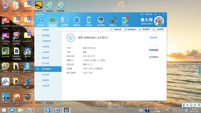Viewport: 201px width, 113px height.
Task: Open 温度管理 temperature management
Action: (x=65, y=21)
